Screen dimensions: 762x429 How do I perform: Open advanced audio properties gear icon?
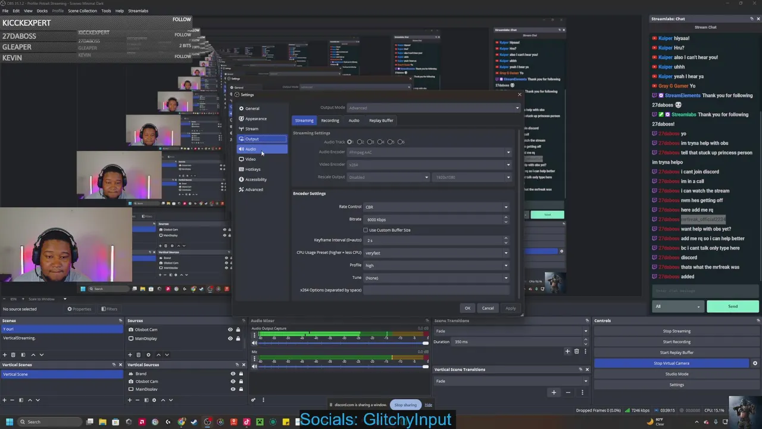pos(254,400)
